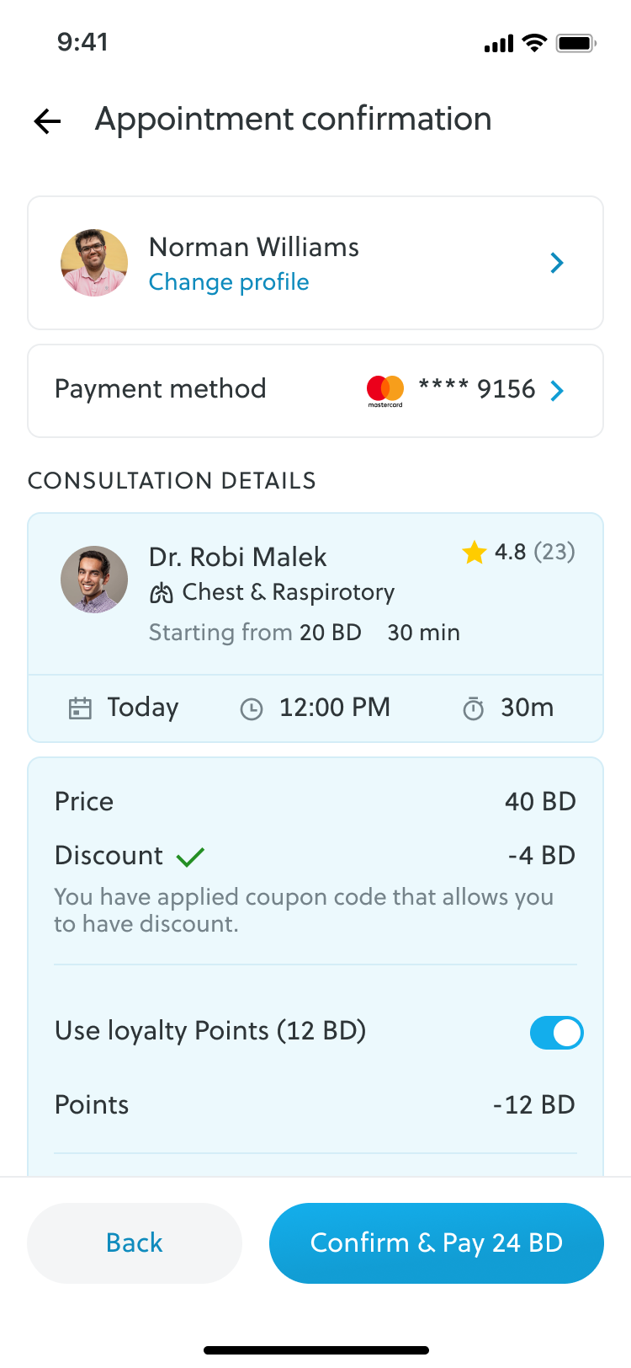Viewport: 631px width, 1368px height.
Task: Click the Mastercard payment icon
Action: [385, 390]
